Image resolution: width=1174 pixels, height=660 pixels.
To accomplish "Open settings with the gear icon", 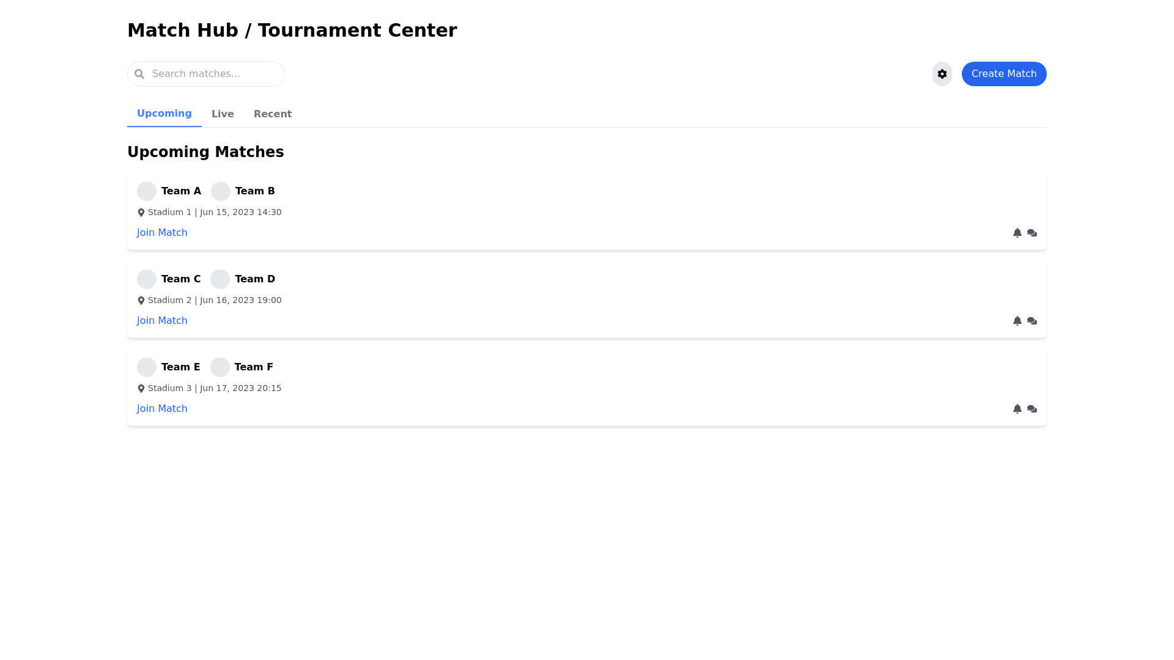I will pos(942,74).
